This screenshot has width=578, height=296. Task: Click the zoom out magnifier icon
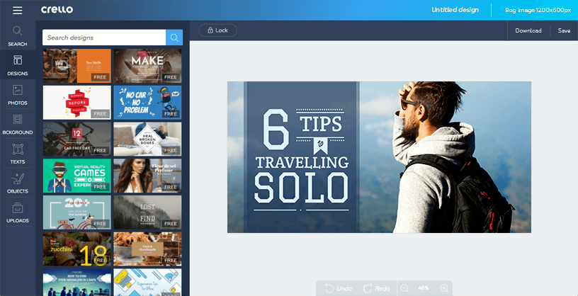pos(404,288)
